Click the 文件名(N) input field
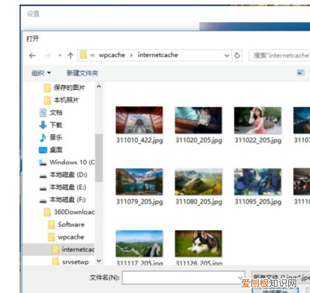Screen dimensions: 310x293 click(x=183, y=277)
